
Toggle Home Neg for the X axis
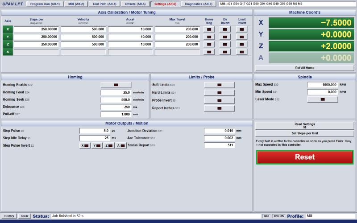click(x=209, y=29)
